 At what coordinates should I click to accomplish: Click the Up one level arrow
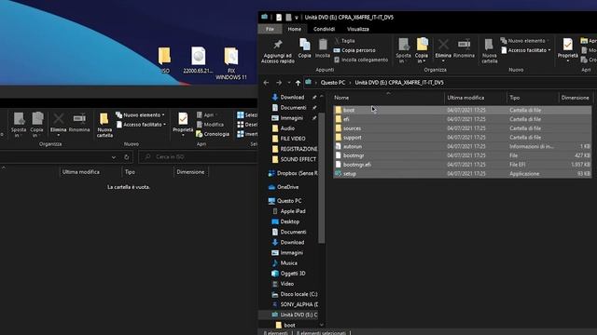coord(298,83)
